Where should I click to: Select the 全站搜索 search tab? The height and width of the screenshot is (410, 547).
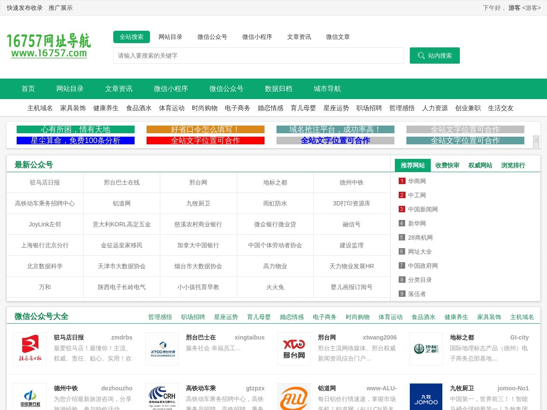coord(132,37)
